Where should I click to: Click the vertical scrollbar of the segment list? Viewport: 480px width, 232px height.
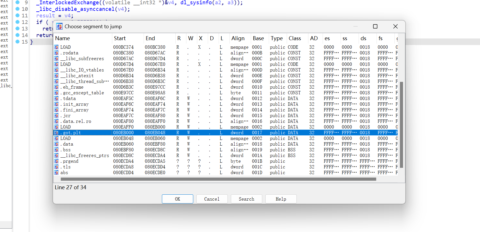(x=401, y=125)
